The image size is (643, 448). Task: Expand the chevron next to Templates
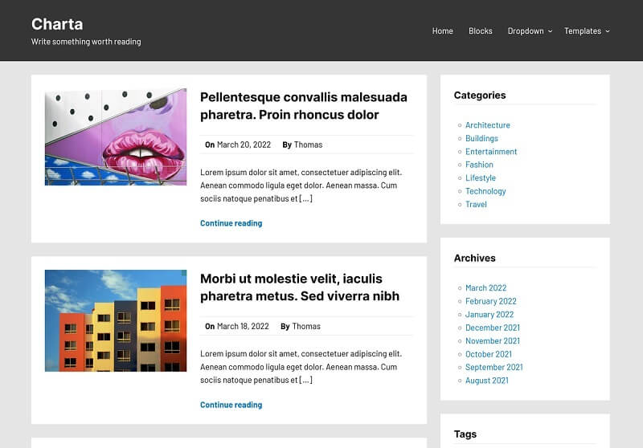pos(608,31)
